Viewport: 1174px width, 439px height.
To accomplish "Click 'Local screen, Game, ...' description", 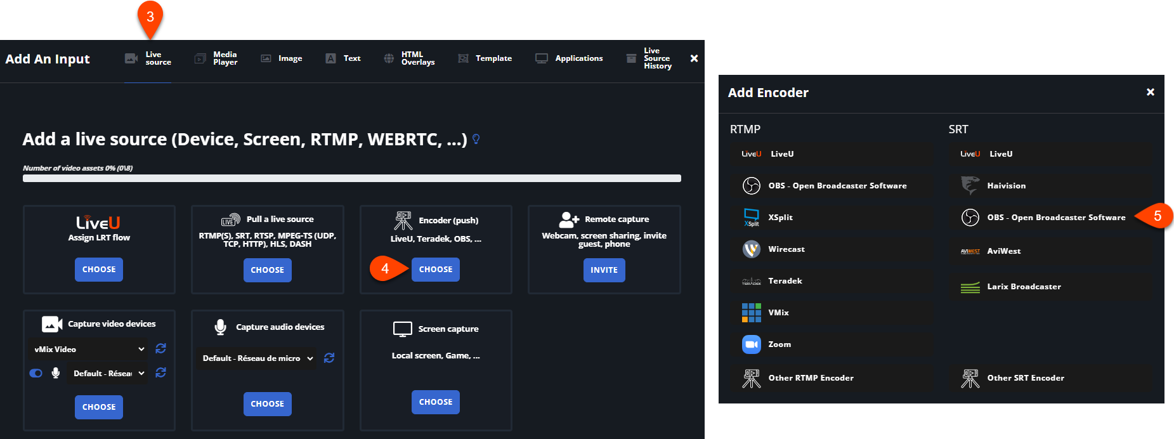I will point(436,356).
